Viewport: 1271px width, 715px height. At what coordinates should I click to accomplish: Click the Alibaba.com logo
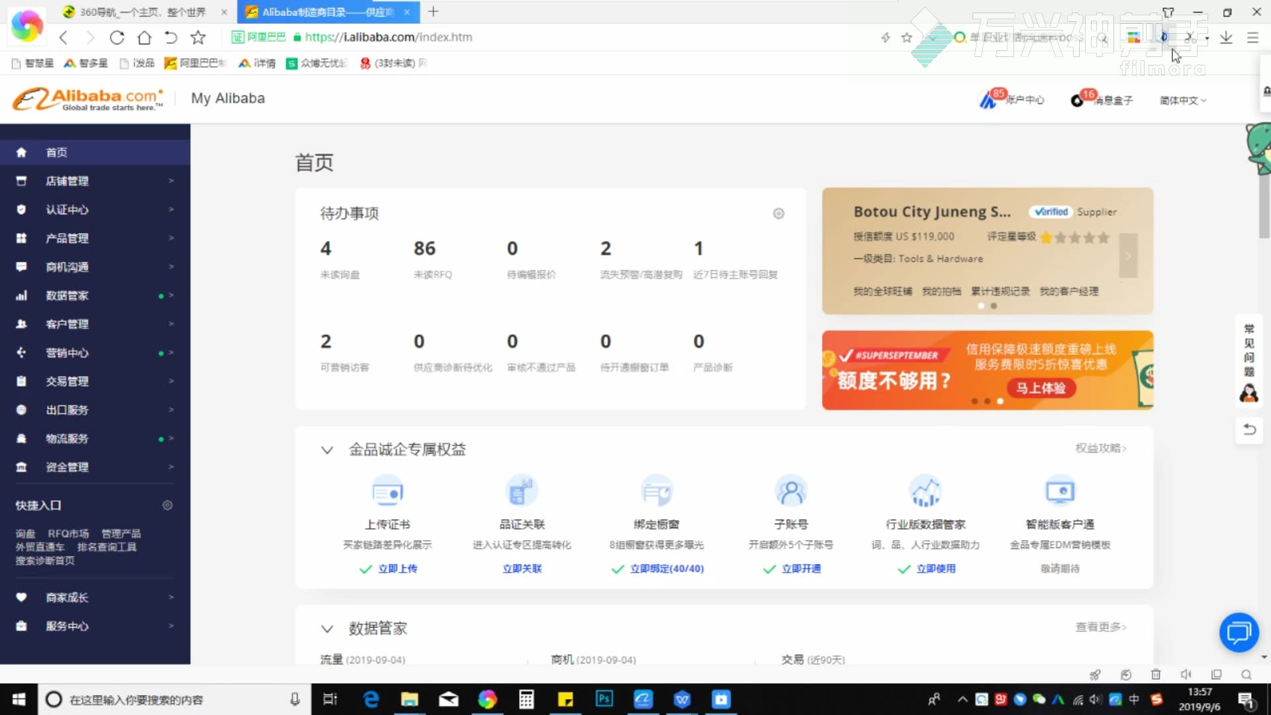pyautogui.click(x=87, y=99)
